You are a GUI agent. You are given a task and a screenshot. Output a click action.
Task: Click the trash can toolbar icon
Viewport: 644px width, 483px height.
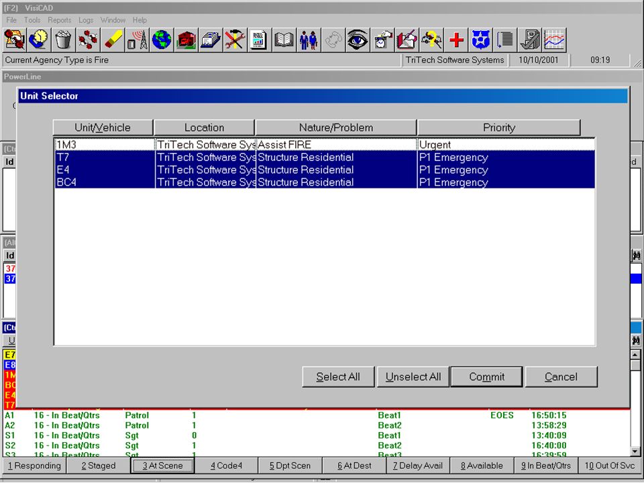tap(63, 40)
